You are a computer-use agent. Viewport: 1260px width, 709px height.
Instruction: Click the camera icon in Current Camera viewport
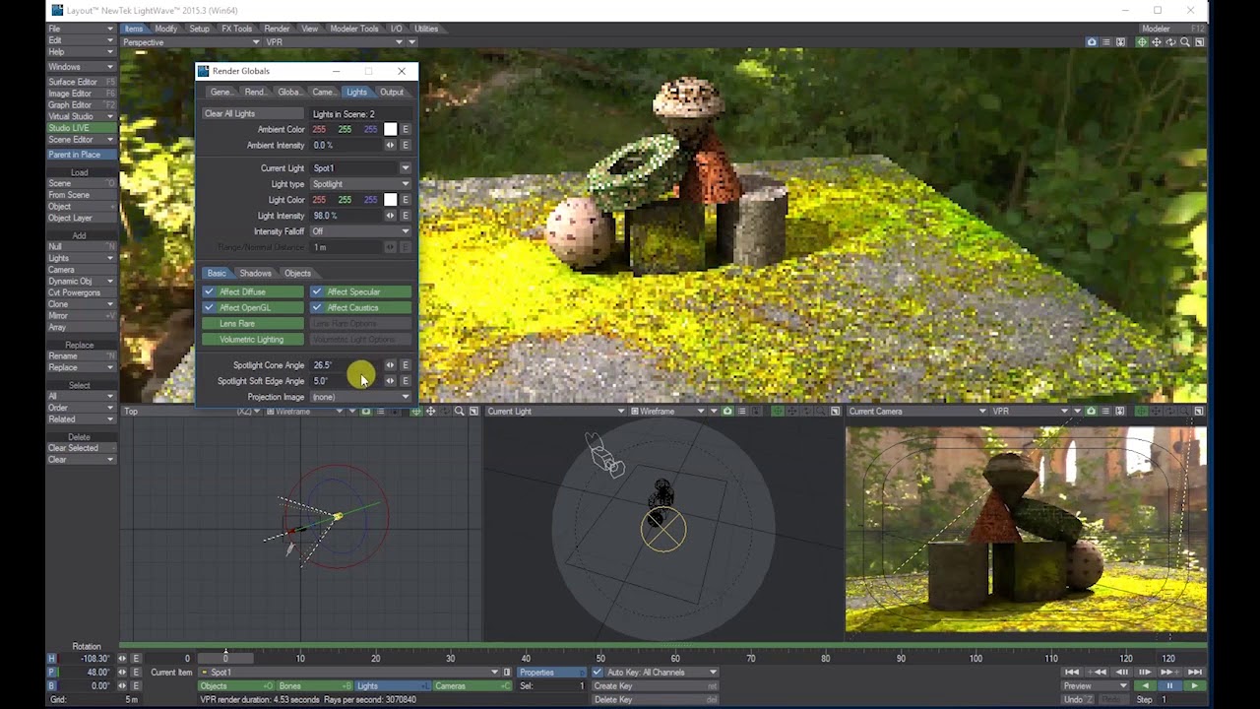click(x=1091, y=412)
